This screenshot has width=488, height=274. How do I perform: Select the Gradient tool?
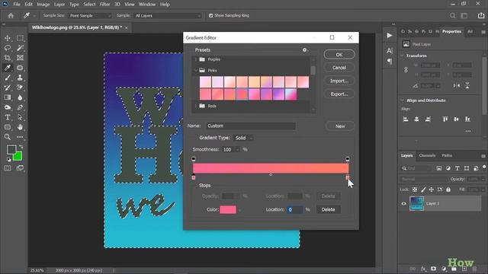(x=8, y=97)
